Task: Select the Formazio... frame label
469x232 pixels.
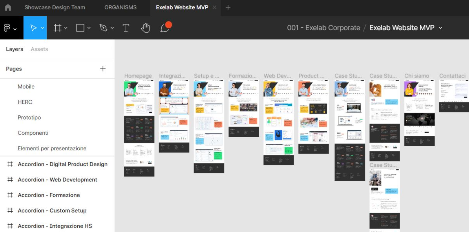Action: coord(243,76)
